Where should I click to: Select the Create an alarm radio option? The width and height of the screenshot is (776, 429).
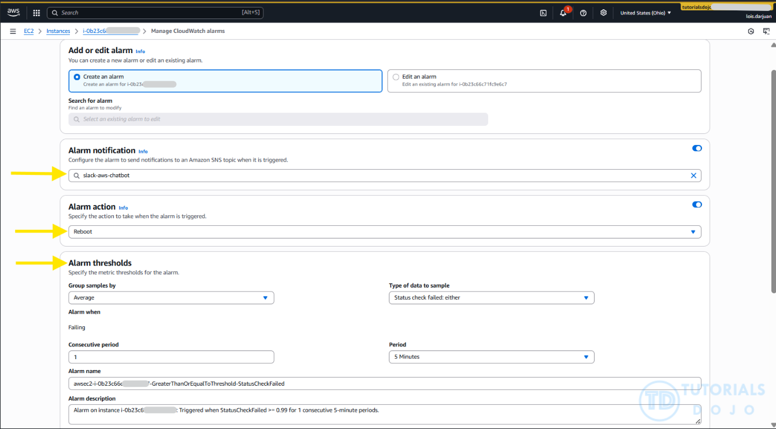(x=77, y=77)
